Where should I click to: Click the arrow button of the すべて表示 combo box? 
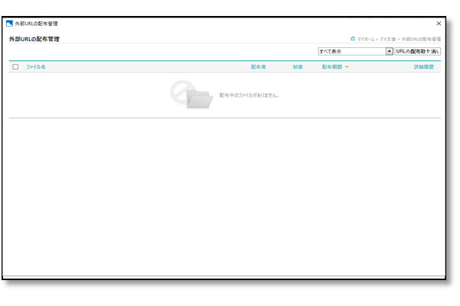(x=389, y=51)
